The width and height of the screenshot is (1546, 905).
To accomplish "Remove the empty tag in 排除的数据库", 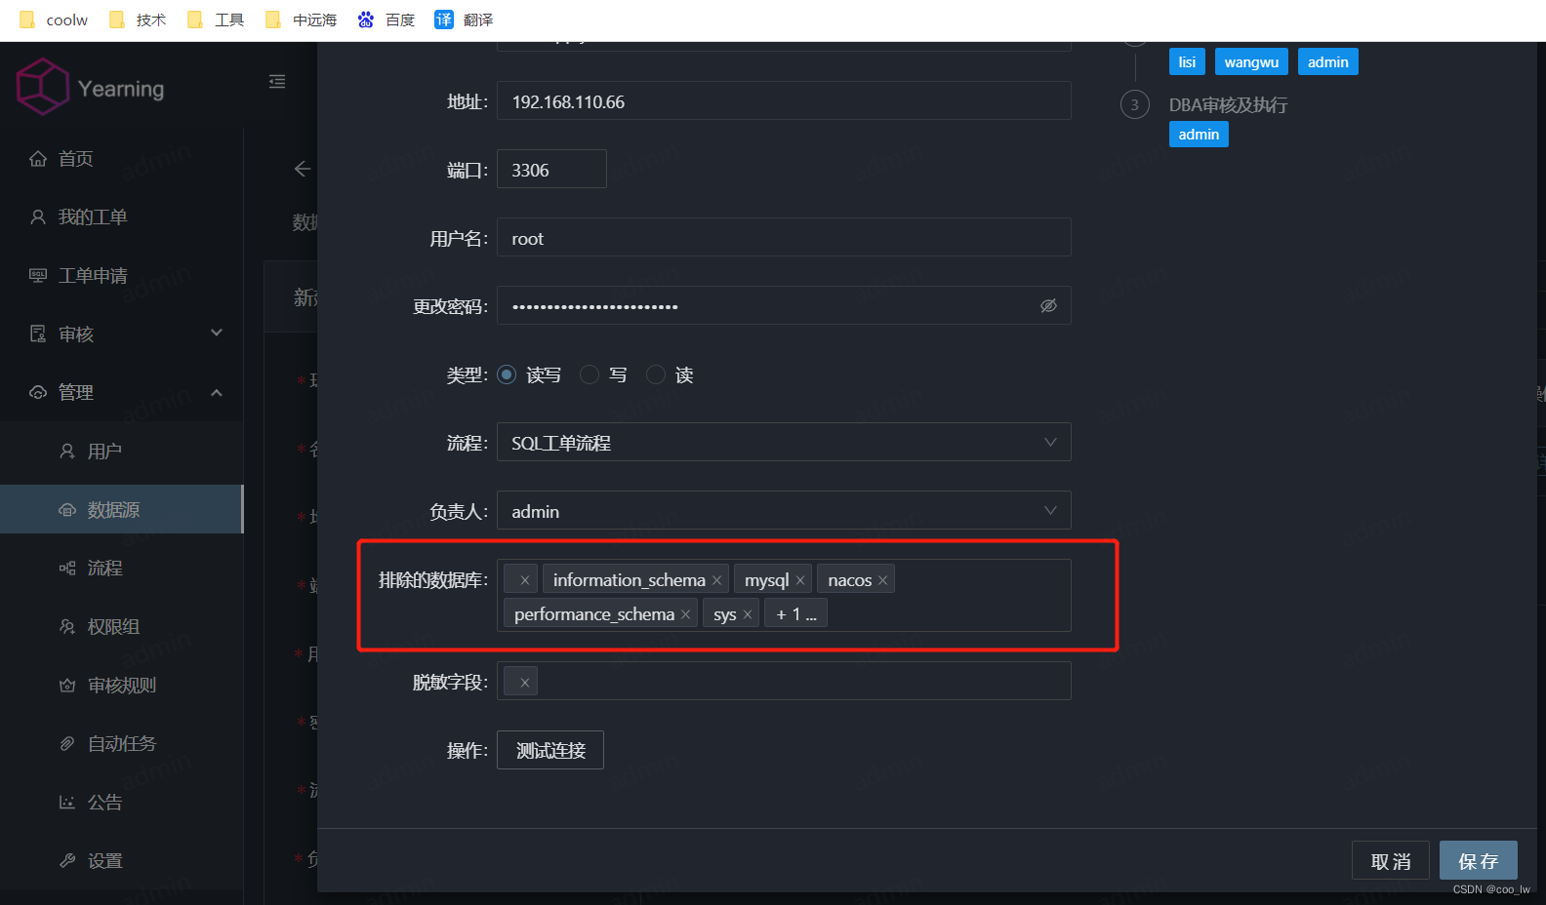I will (x=525, y=580).
